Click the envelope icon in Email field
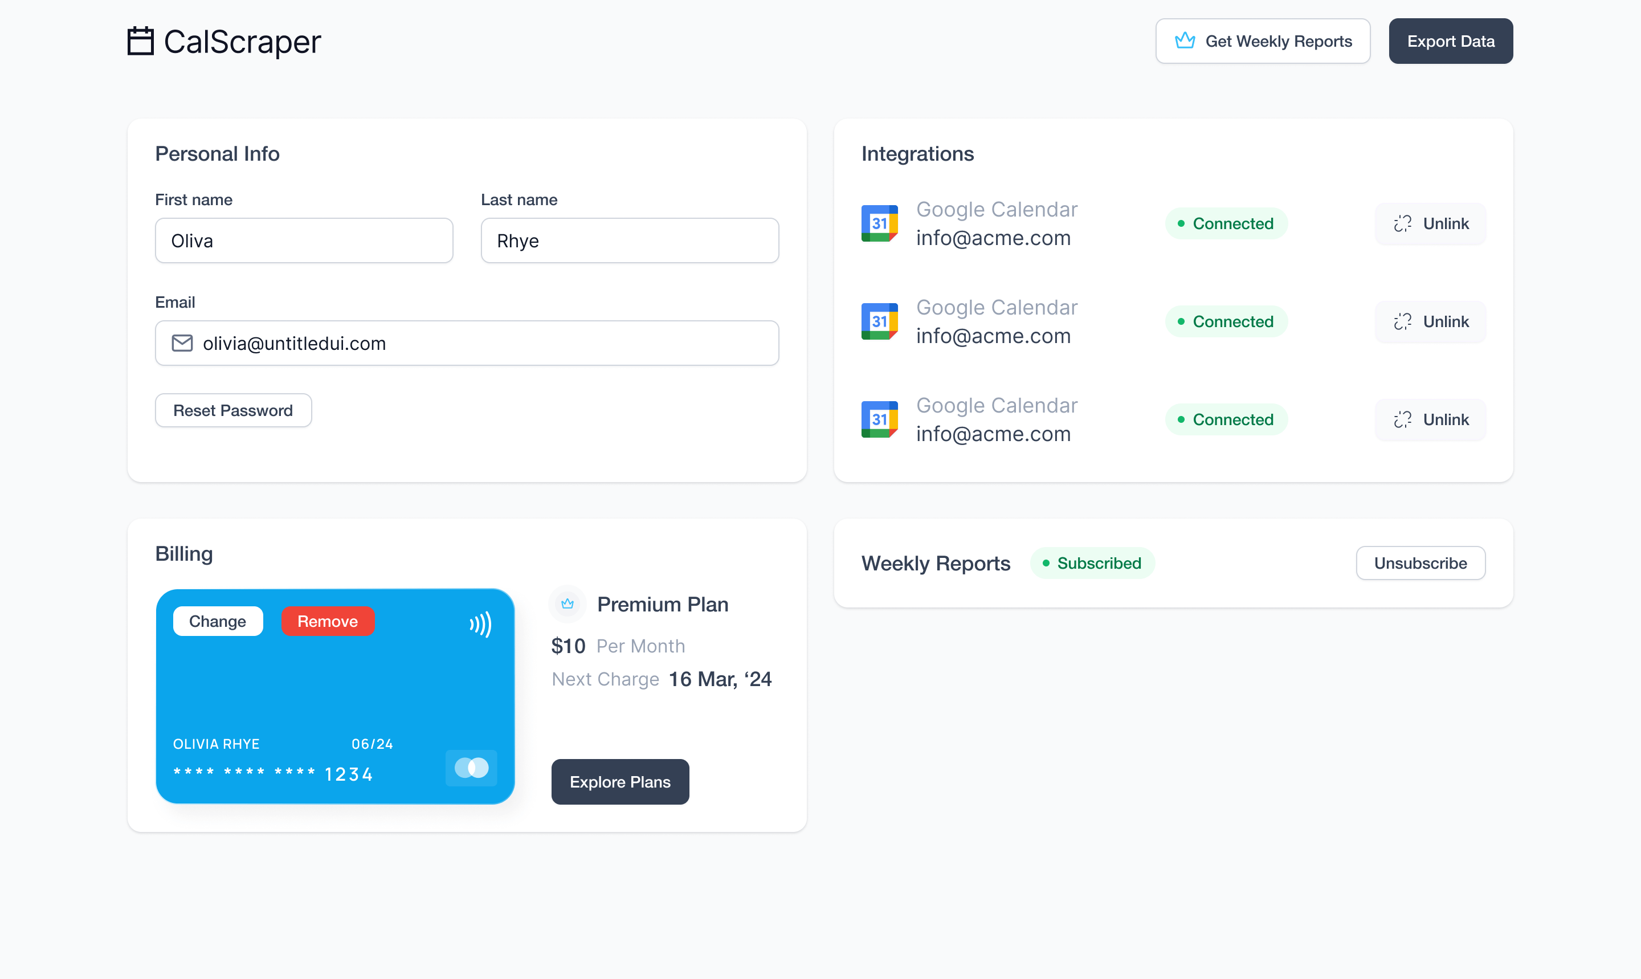 click(x=182, y=343)
